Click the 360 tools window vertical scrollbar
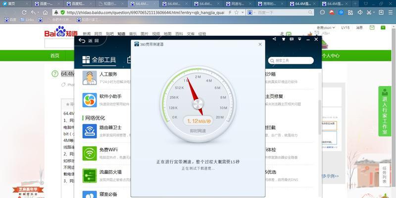The width and height of the screenshot is (396, 198). (x=320, y=117)
